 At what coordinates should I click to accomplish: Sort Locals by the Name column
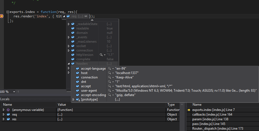click(x=29, y=105)
